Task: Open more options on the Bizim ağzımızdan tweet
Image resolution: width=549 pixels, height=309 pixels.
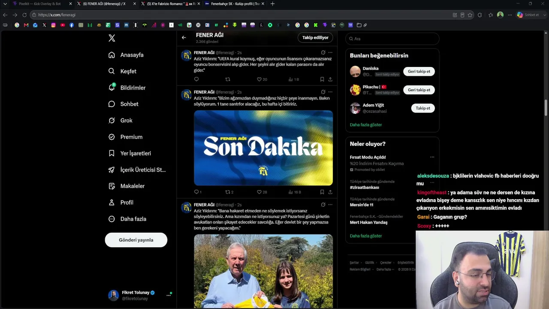Action: 330,92
